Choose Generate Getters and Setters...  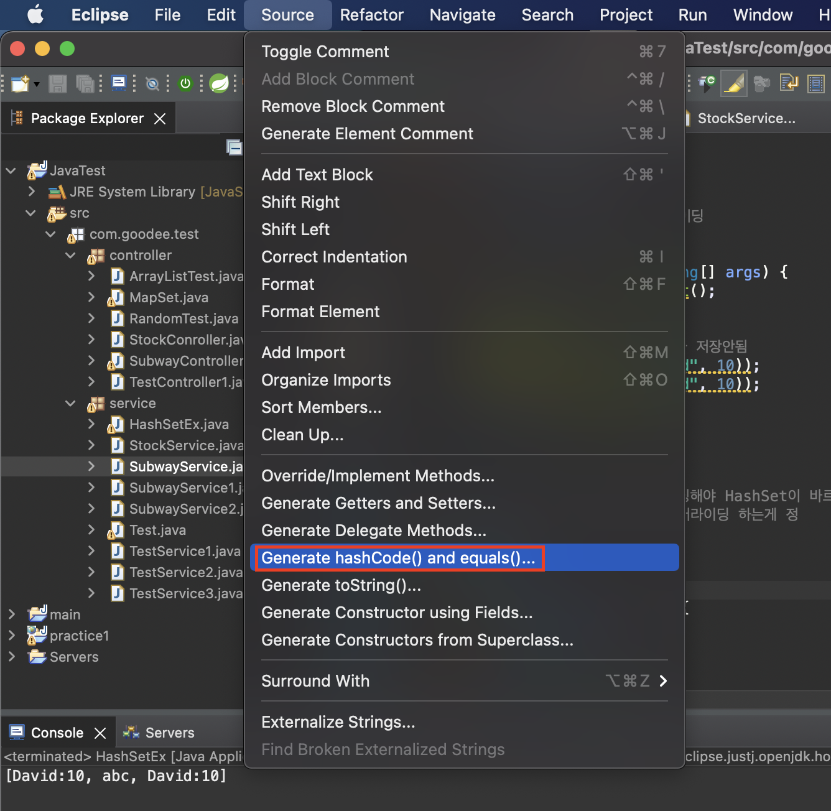tap(464, 503)
